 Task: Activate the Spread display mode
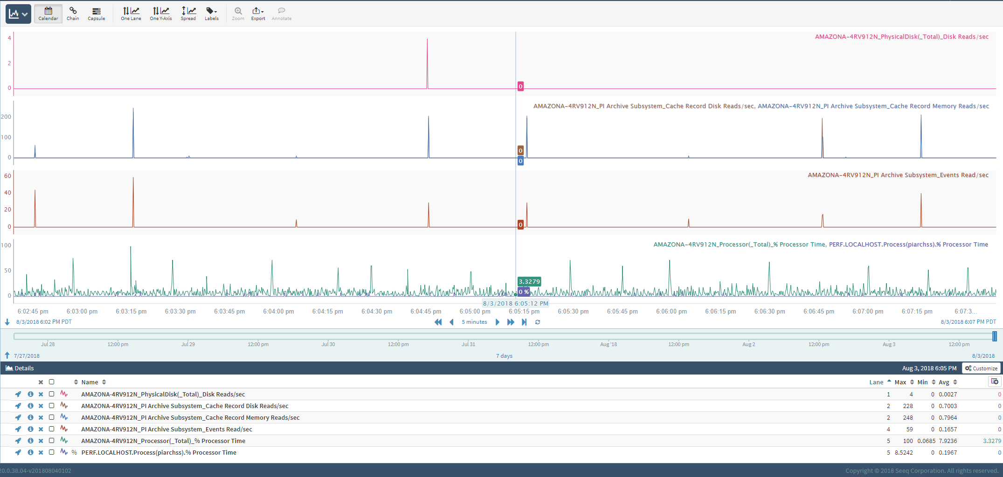coord(188,14)
